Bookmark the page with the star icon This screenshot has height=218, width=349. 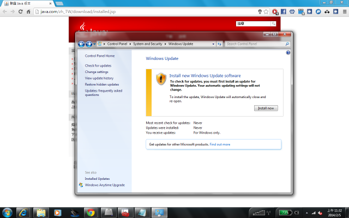tap(266, 11)
